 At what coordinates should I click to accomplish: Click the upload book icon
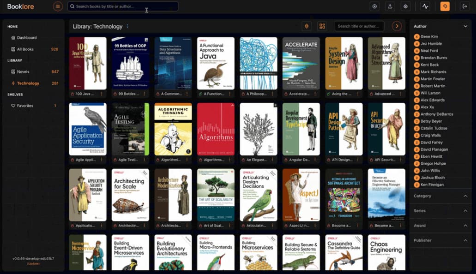[x=390, y=6]
